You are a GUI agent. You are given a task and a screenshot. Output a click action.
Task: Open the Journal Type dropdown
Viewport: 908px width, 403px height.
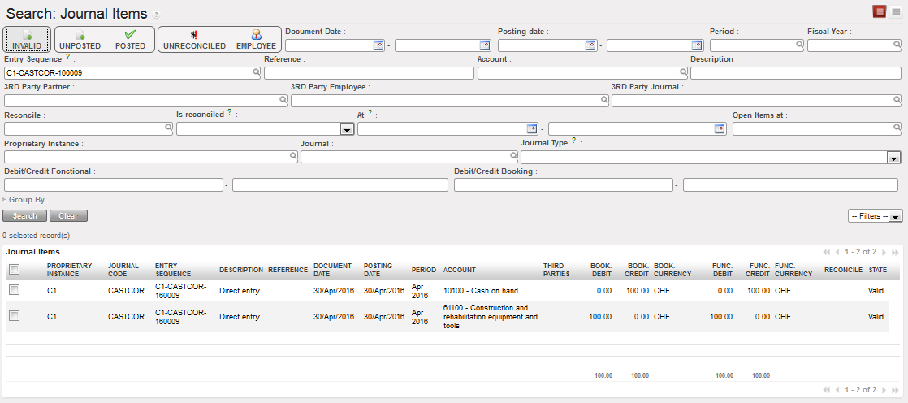coord(894,158)
